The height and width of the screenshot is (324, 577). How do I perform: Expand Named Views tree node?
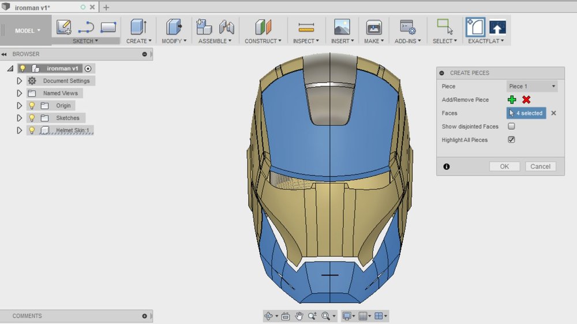click(20, 93)
